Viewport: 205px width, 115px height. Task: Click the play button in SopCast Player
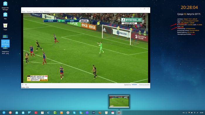click(23, 85)
